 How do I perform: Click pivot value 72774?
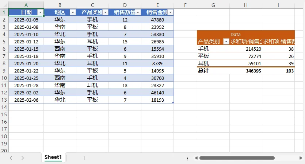pos(246,56)
